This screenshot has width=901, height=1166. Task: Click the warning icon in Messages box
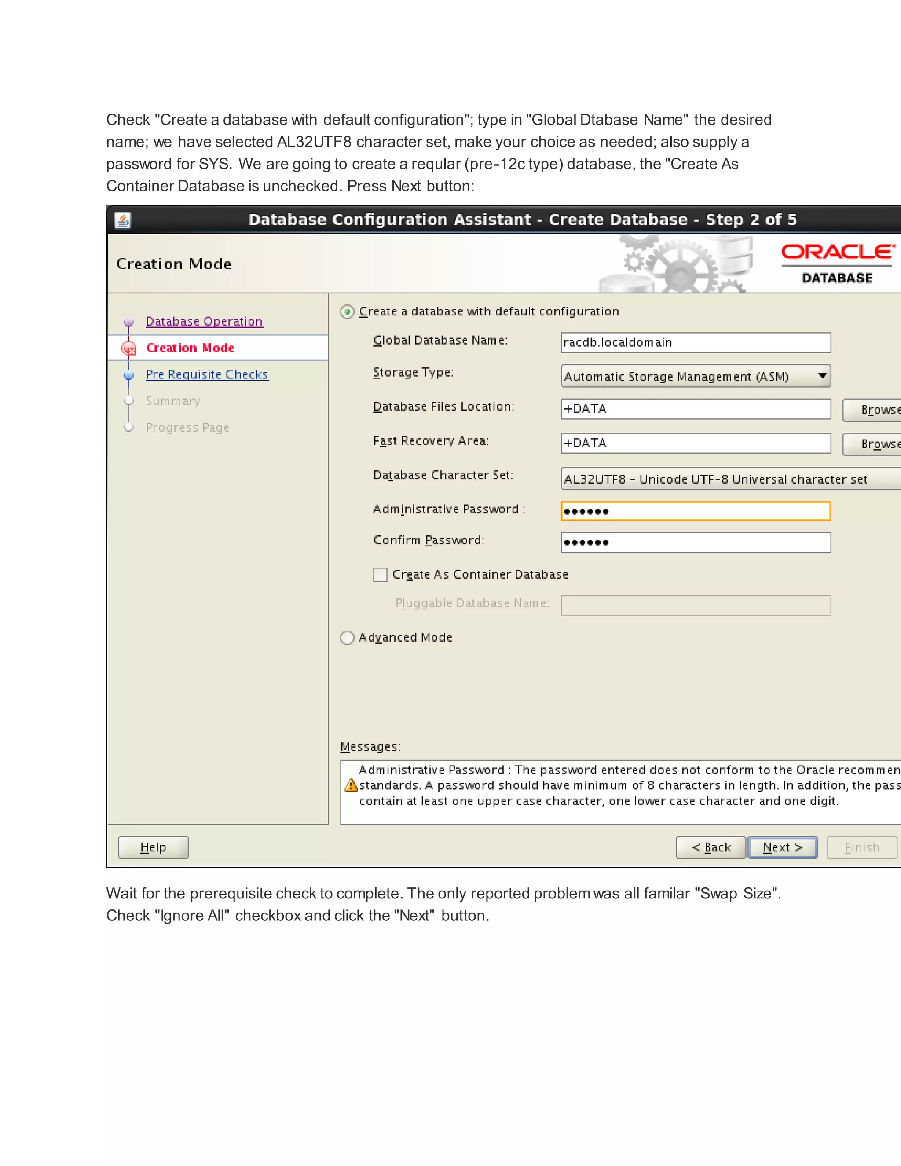click(x=351, y=785)
